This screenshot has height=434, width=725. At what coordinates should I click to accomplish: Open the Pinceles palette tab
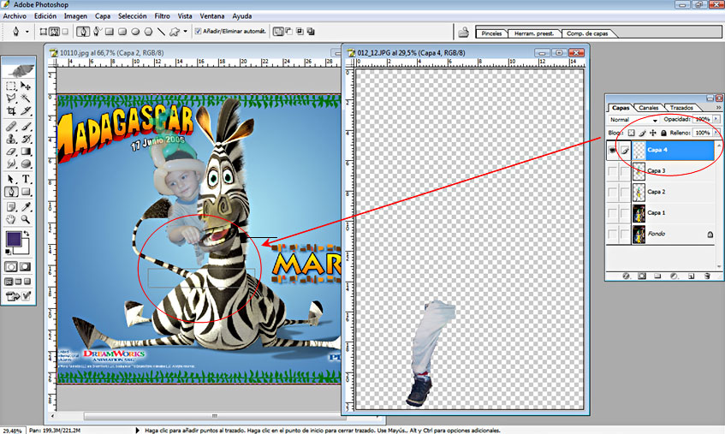point(491,33)
